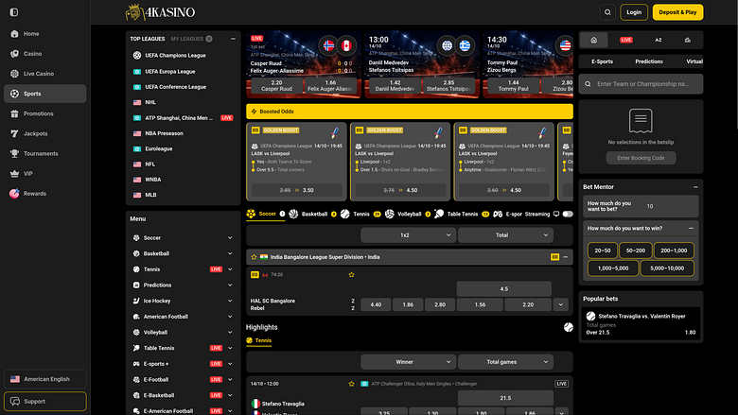This screenshot has width=738, height=415.
Task: Click the Boosted Odds lightning icon
Action: click(254, 112)
